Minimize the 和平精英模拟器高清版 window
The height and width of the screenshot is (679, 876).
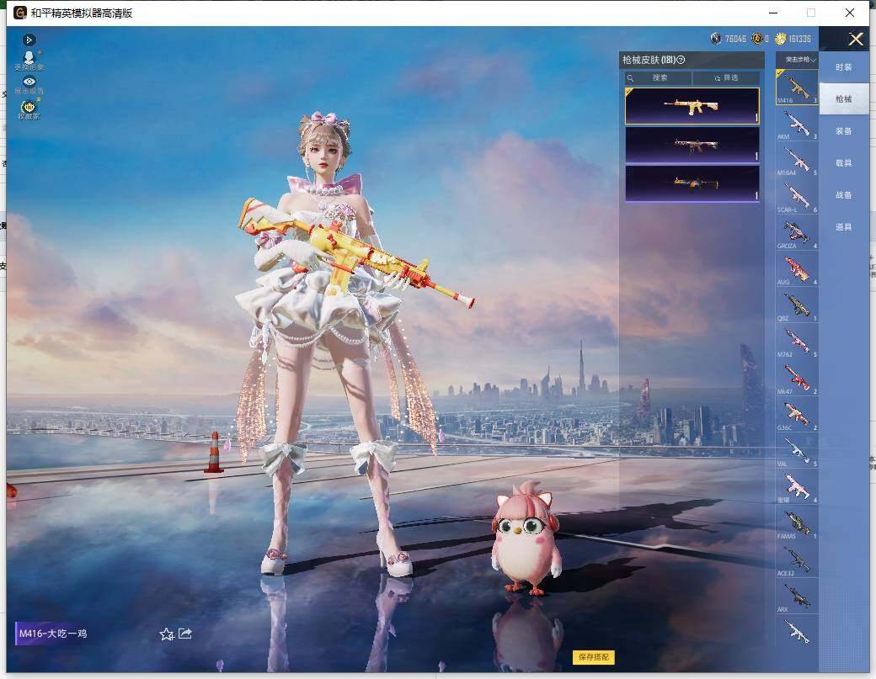pyautogui.click(x=773, y=13)
